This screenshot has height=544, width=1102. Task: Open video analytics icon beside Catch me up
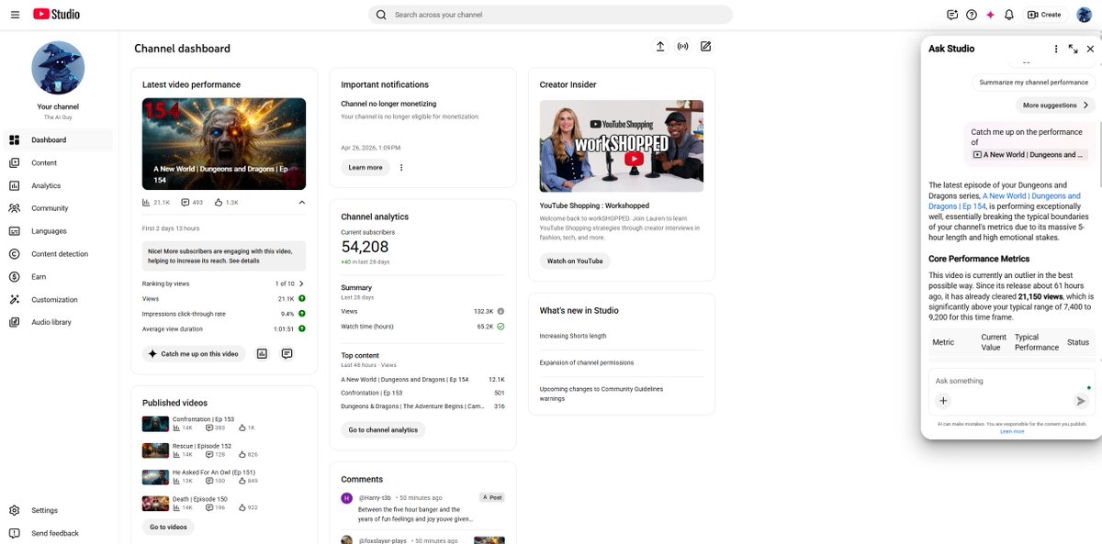(x=262, y=353)
